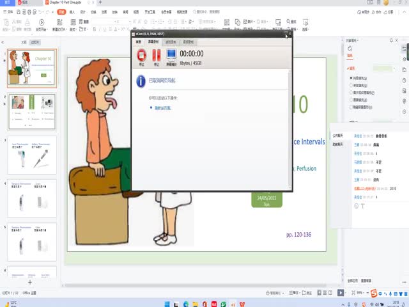Screen dimensions: 409x307
Task: Click the blue info icon in the dialog
Action: pos(141,81)
